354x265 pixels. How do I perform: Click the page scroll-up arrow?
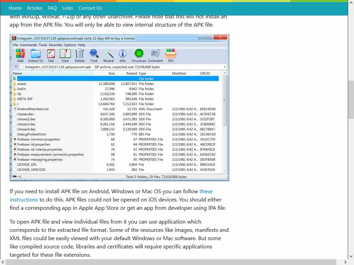point(351,3)
